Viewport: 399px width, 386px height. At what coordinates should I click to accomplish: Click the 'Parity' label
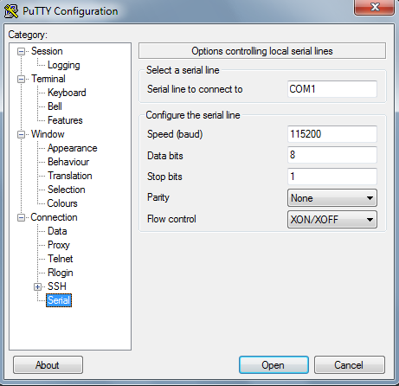tap(158, 197)
